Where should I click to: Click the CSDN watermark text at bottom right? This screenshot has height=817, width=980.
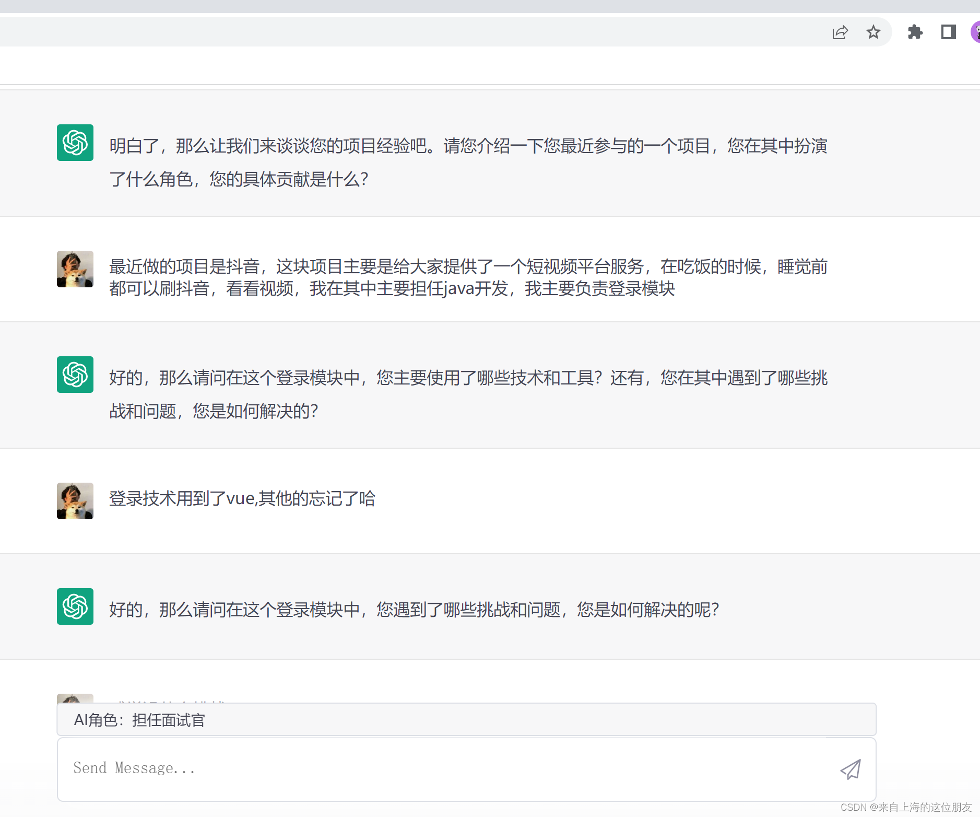908,807
